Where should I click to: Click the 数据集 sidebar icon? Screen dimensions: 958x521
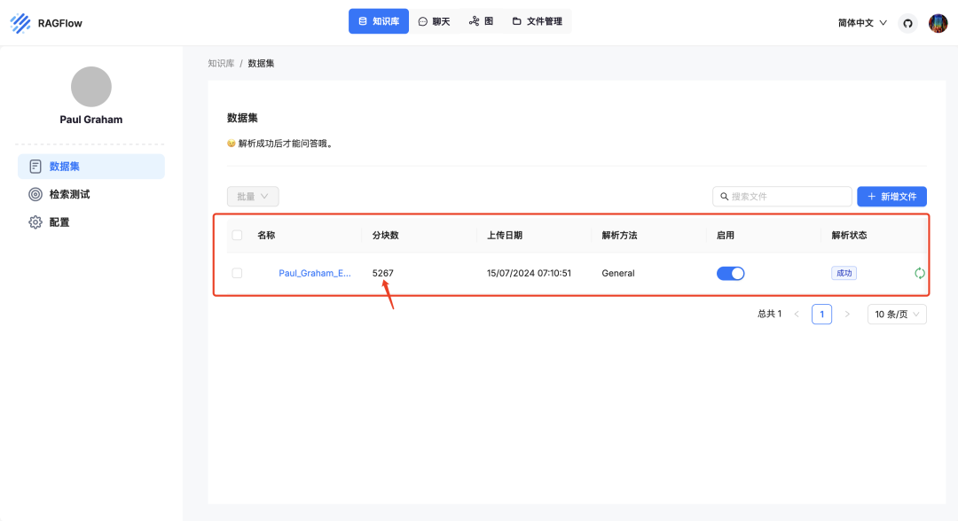click(35, 166)
